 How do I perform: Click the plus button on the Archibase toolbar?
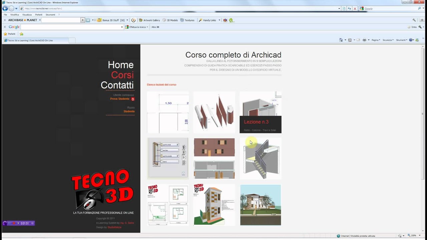(x=422, y=20)
